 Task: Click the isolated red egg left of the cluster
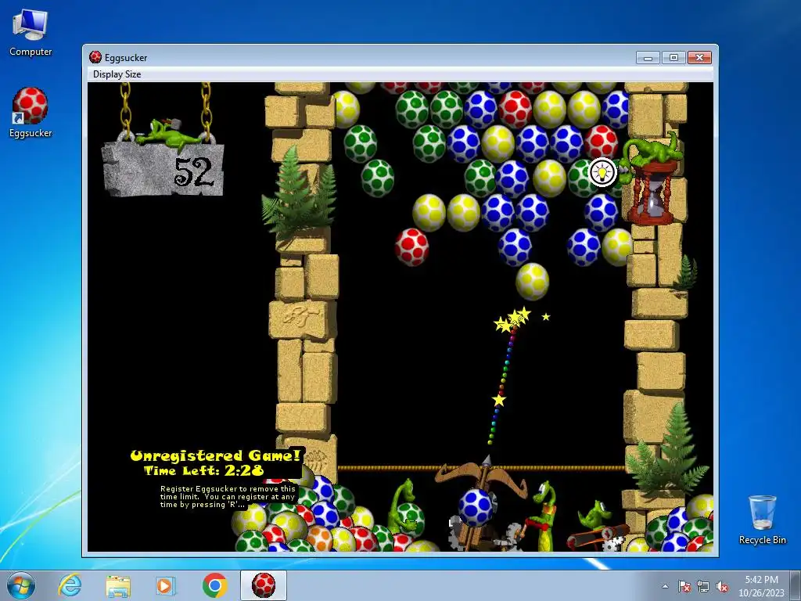coord(411,247)
